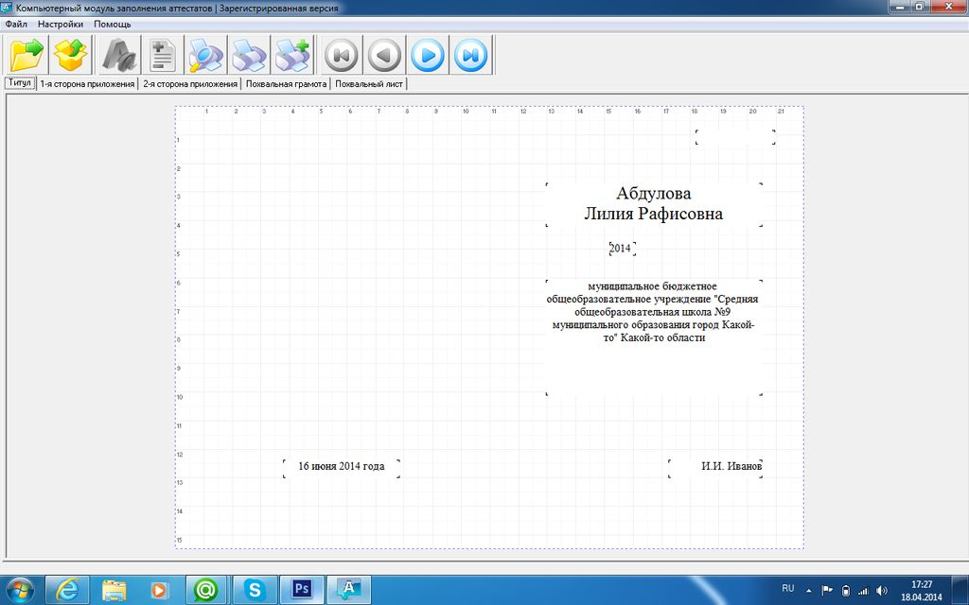
Task: Select the 2014 year field
Action: click(x=622, y=249)
